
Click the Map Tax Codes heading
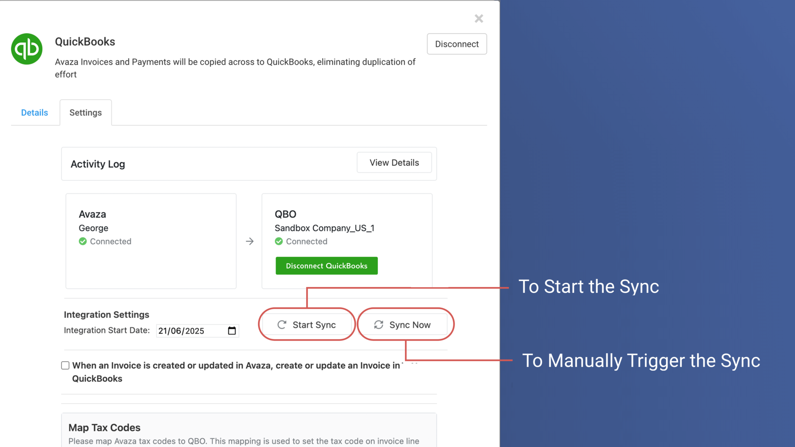[x=104, y=427]
